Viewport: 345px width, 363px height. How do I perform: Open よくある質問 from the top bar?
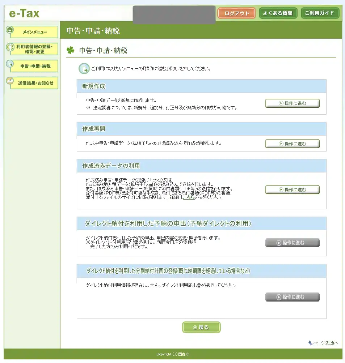[x=278, y=13]
